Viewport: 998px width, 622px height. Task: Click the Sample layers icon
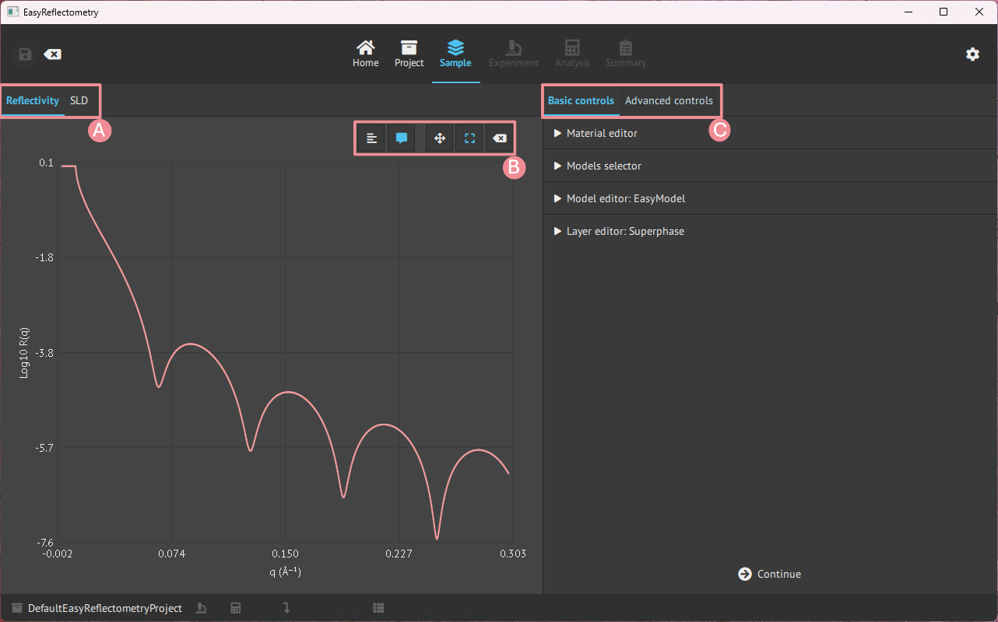pos(455,54)
